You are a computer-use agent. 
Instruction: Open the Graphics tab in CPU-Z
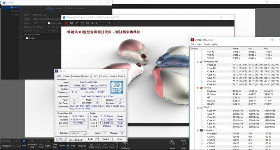point(104,76)
